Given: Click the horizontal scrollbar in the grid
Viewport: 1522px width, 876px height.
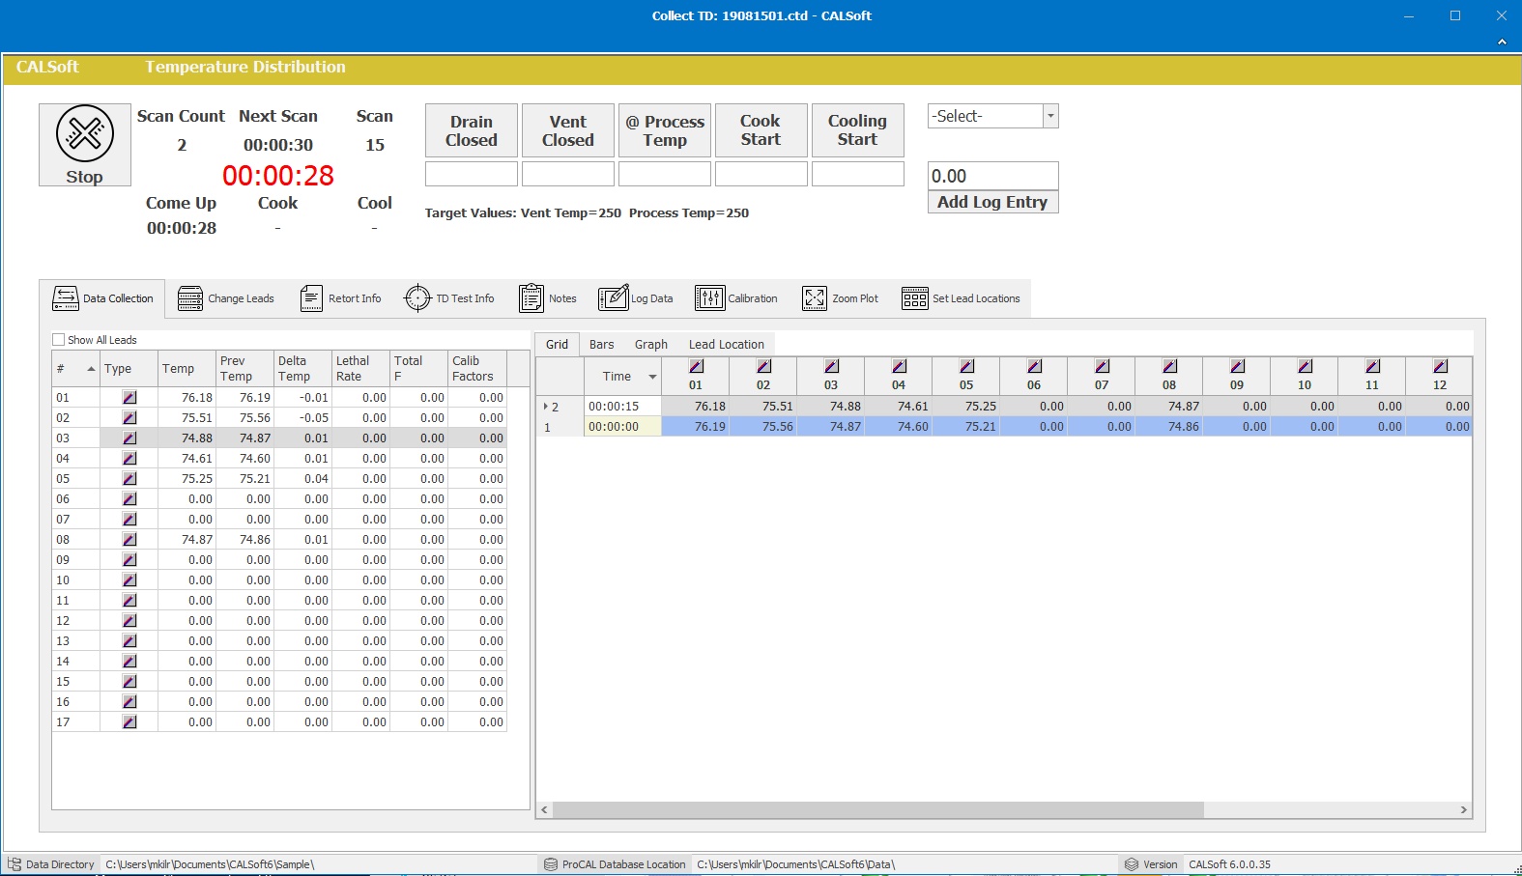Looking at the screenshot, I should pos(877,810).
